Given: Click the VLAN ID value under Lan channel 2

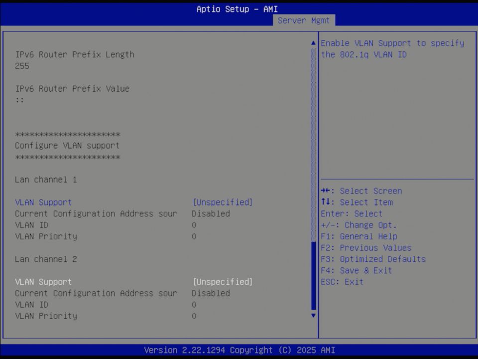Looking at the screenshot, I should click(194, 304).
